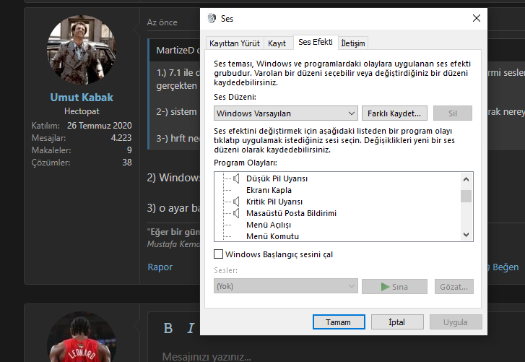
Task: Click the 4.223 message count
Action: [121, 138]
